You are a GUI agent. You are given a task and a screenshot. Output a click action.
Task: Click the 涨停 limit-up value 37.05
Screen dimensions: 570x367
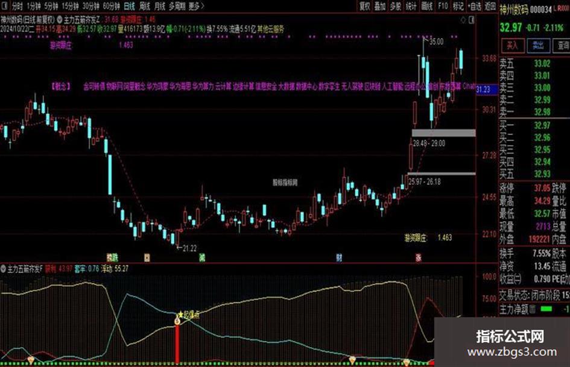pos(542,188)
